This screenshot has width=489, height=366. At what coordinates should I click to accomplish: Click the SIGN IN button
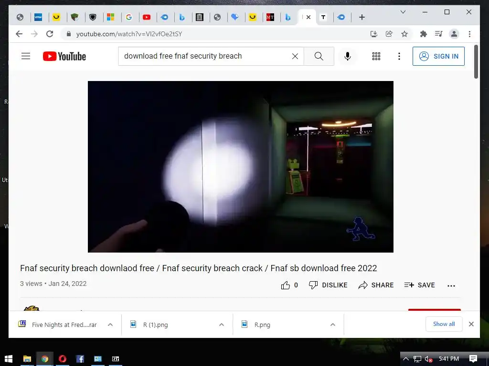pyautogui.click(x=438, y=56)
